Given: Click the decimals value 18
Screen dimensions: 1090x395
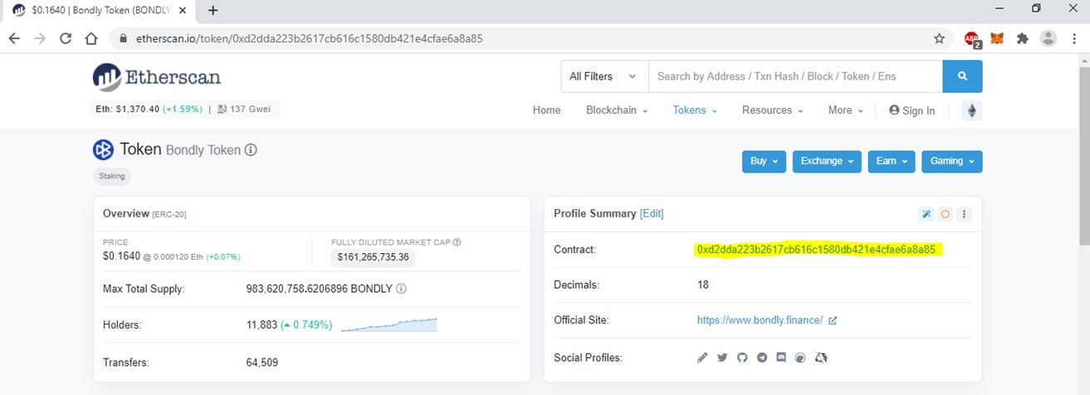Looking at the screenshot, I should (703, 285).
